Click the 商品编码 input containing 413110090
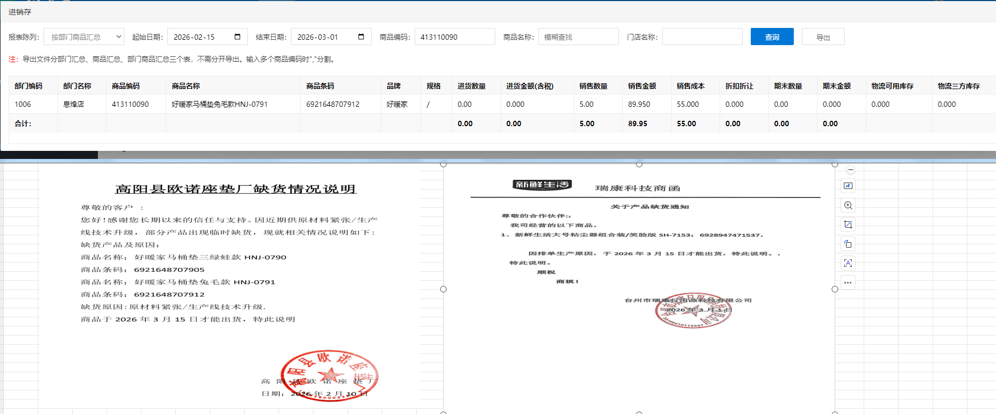 coord(454,37)
